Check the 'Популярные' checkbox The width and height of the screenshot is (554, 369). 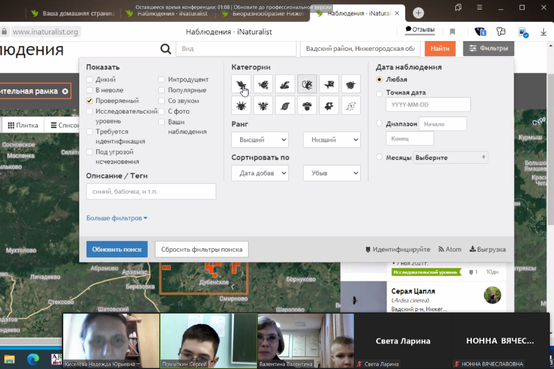pyautogui.click(x=162, y=90)
